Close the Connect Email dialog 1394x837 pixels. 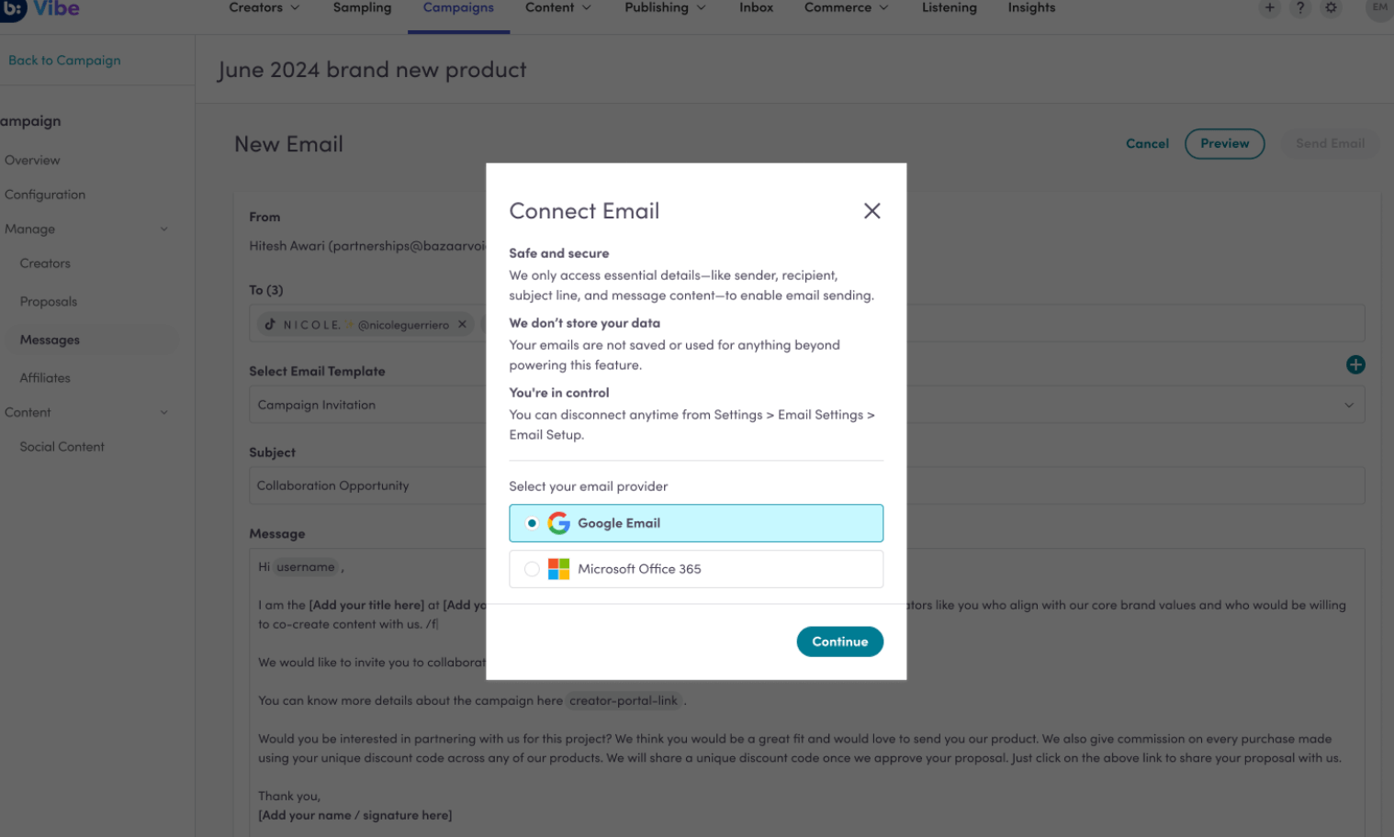[x=871, y=211]
